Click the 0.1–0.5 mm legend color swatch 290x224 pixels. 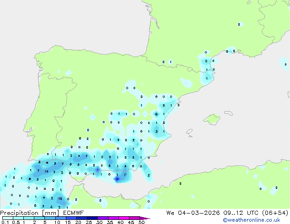click(8, 218)
